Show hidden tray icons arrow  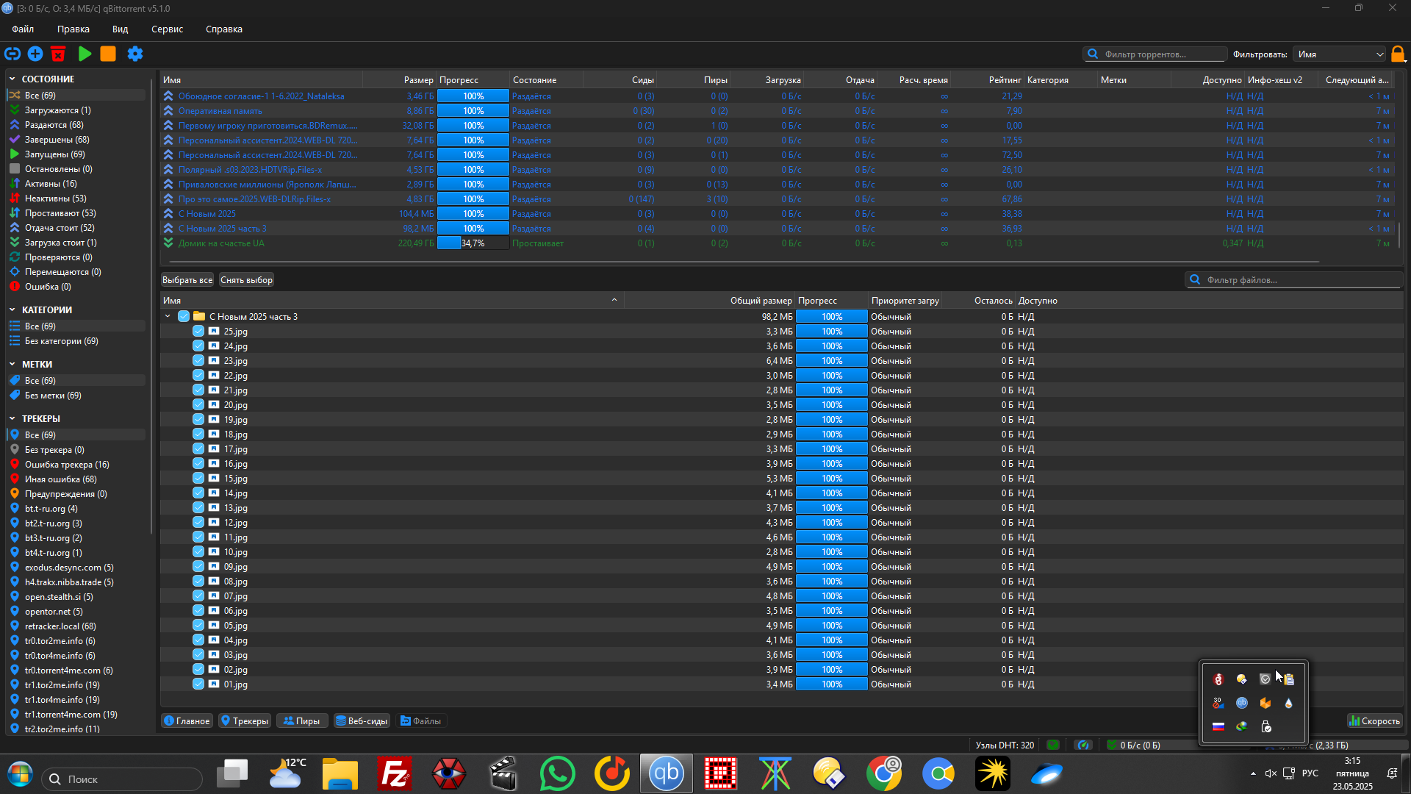pos(1253,773)
